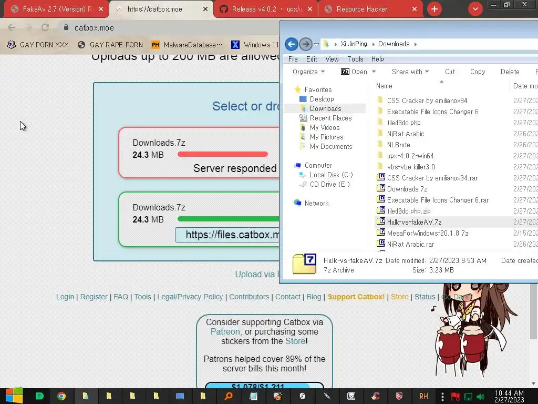Open Chrome from the taskbar
Screen dimensions: 538x404
[61, 396]
